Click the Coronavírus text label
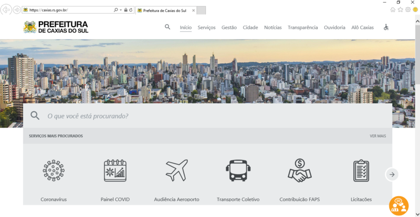The height and width of the screenshot is (217, 420). (x=54, y=199)
